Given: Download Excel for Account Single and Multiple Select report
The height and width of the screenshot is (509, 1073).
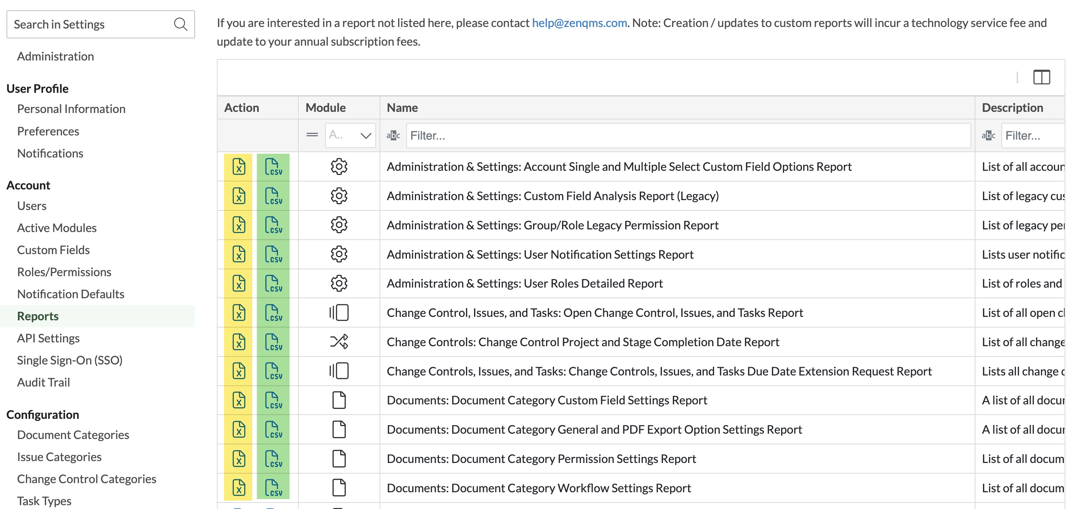Looking at the screenshot, I should click(238, 167).
